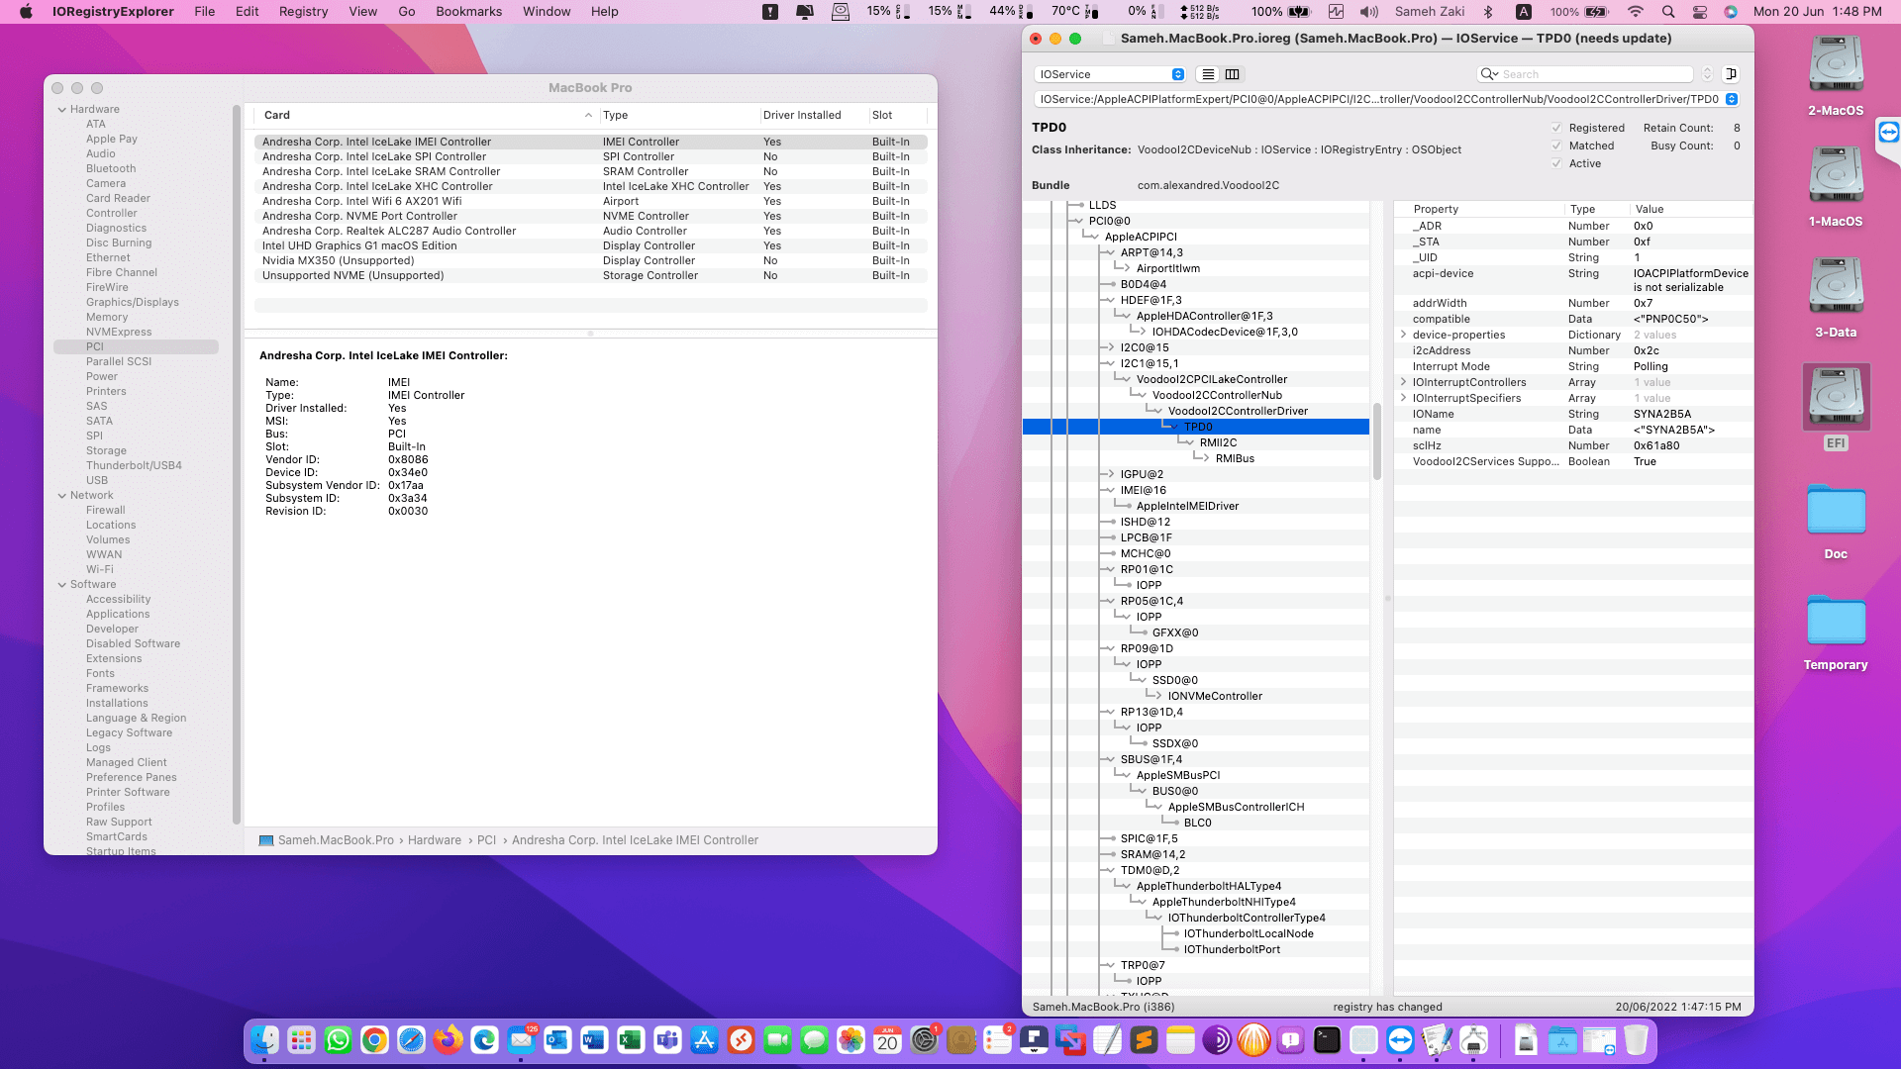Viewport: 1901px width, 1069px height.
Task: Click the System Information sidebar scrollbar
Action: 237,465
